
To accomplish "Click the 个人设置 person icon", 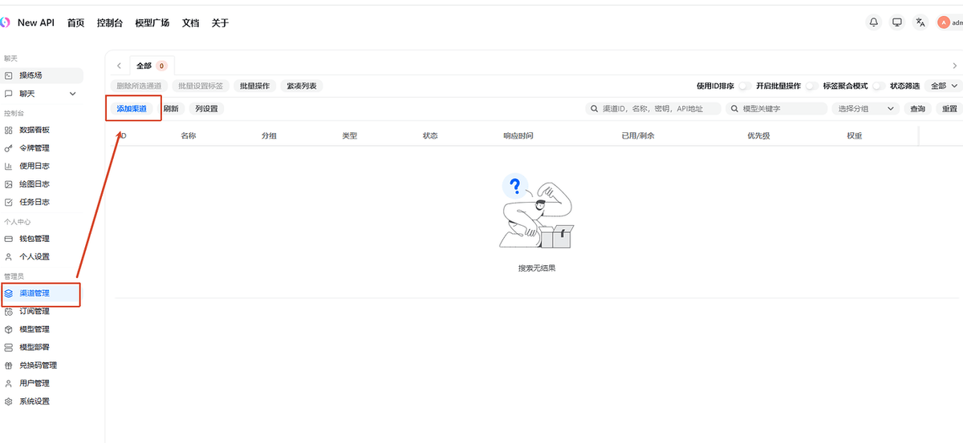I will pos(9,256).
